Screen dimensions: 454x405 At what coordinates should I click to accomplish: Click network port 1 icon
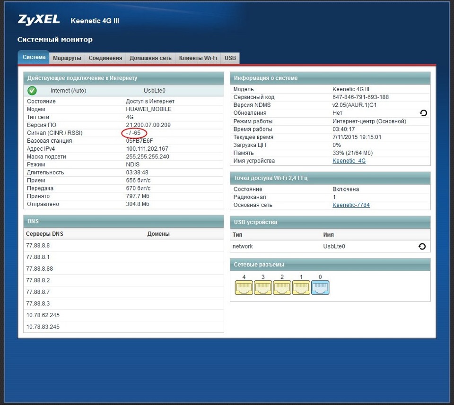pos(301,287)
